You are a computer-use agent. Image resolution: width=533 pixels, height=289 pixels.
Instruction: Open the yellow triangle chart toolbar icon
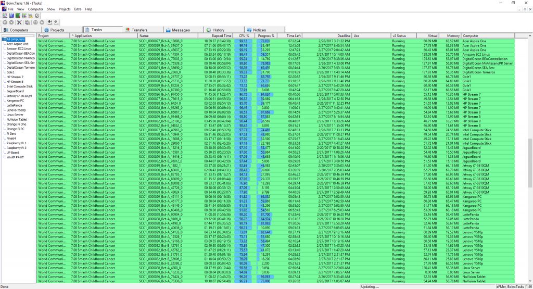coord(31,16)
